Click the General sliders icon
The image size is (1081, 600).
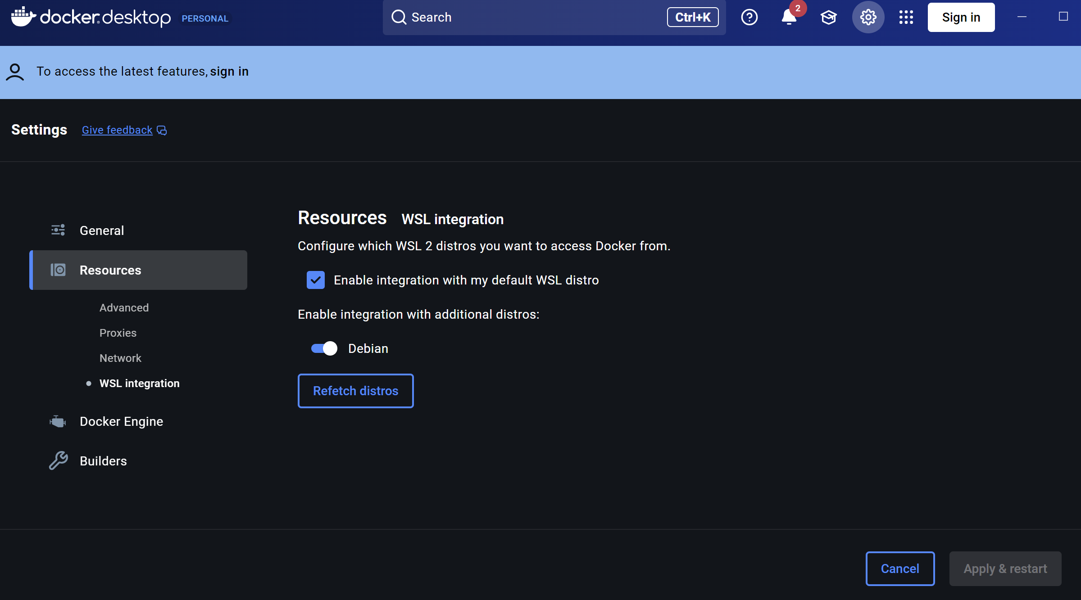coord(58,230)
